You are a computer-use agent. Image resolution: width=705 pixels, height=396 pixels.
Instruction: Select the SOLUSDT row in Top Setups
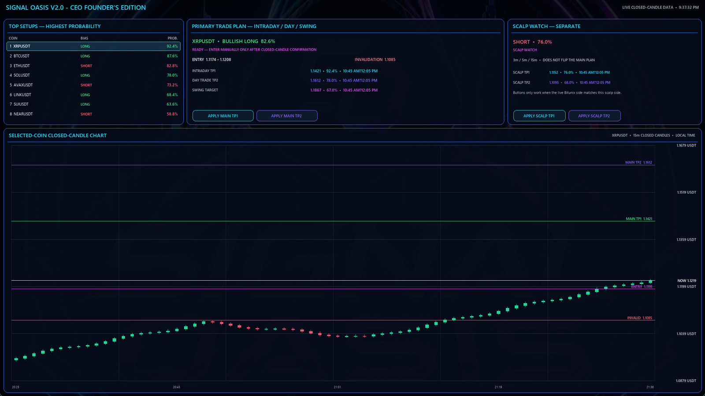(93, 75)
